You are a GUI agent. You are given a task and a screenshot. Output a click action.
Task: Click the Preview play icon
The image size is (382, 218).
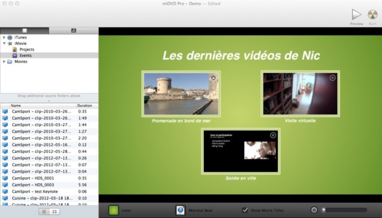[x=356, y=15]
